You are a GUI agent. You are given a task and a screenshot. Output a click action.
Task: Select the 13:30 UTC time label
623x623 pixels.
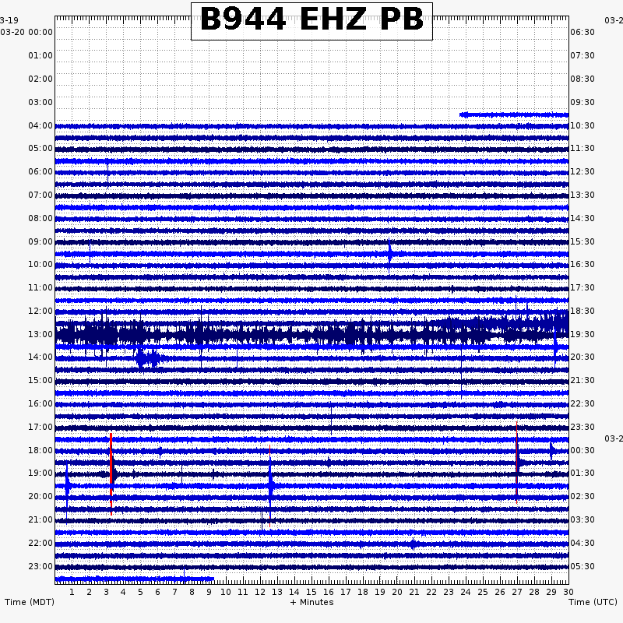(x=583, y=195)
